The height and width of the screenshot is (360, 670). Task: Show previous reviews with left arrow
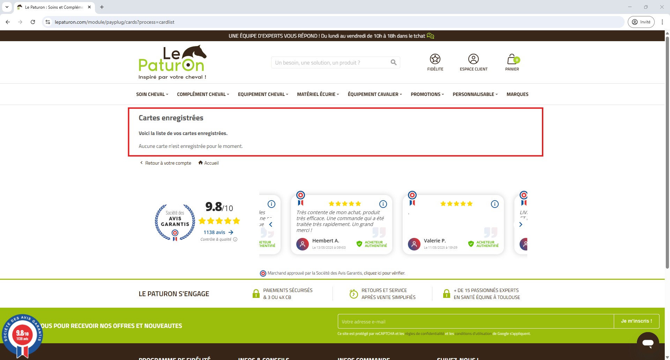pyautogui.click(x=270, y=225)
